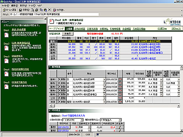Jump to page section 1 tab
This screenshot has height=137, width=183.
(69, 29)
